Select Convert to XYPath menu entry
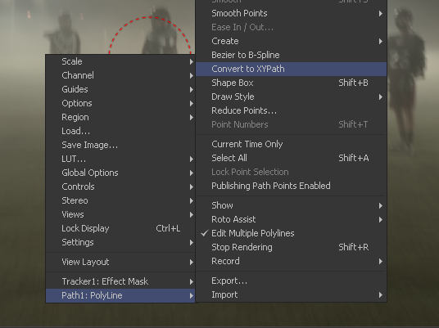 click(292, 69)
